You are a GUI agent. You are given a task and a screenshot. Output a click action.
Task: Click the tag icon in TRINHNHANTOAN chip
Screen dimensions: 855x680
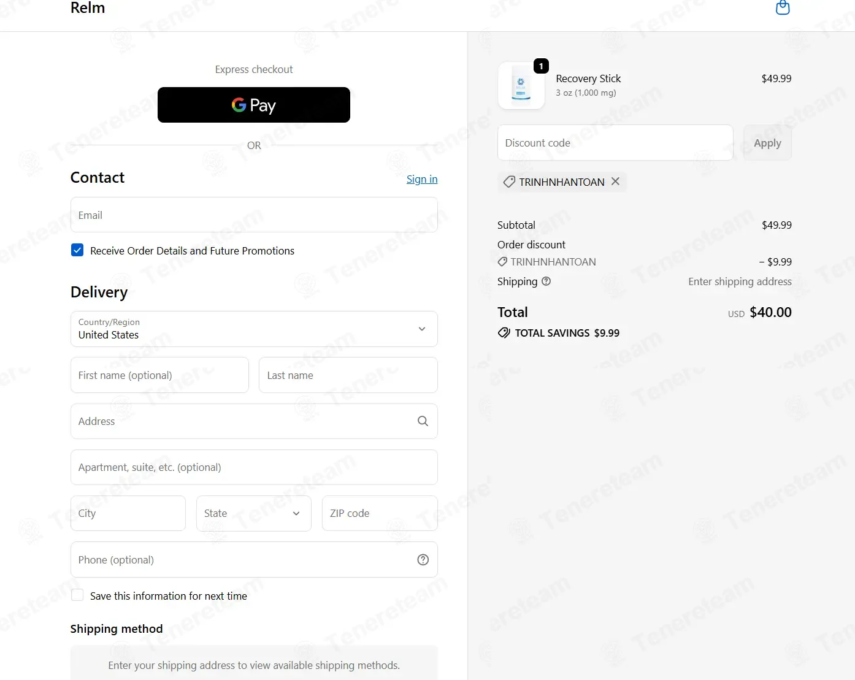pyautogui.click(x=509, y=182)
